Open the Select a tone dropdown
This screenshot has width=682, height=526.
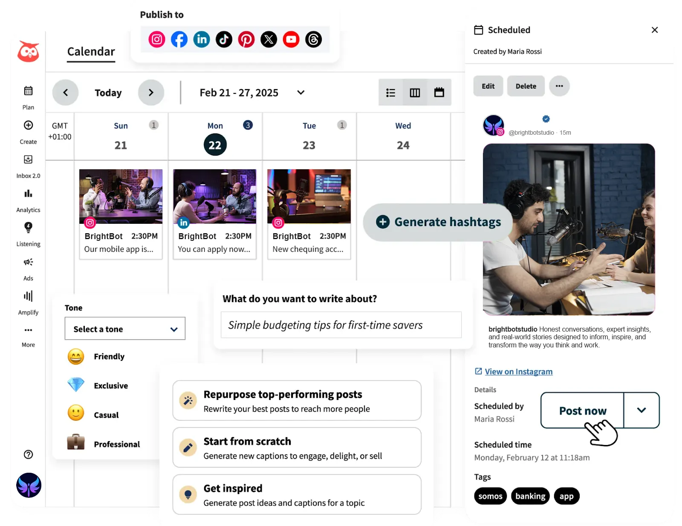pos(124,329)
